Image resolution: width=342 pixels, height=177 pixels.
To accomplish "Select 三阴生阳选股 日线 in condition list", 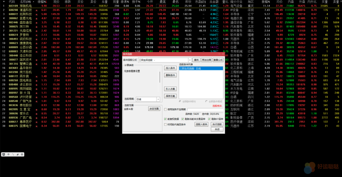I will (x=201, y=68).
